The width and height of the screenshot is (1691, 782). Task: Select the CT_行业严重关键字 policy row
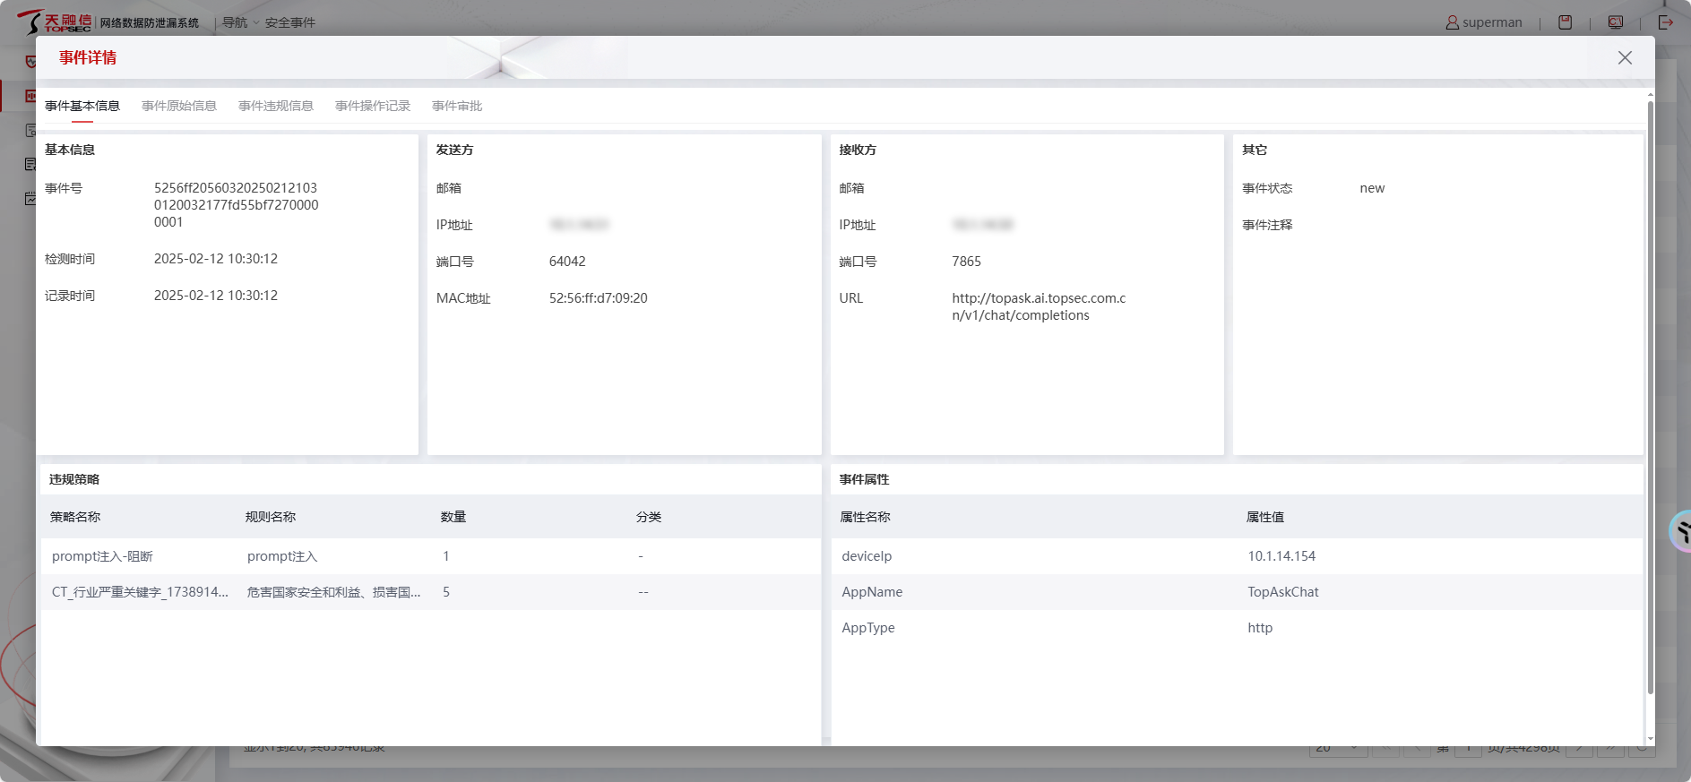click(430, 592)
